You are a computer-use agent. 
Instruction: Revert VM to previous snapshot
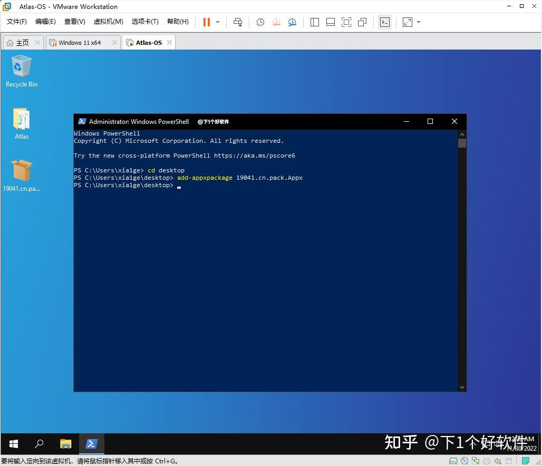click(276, 22)
